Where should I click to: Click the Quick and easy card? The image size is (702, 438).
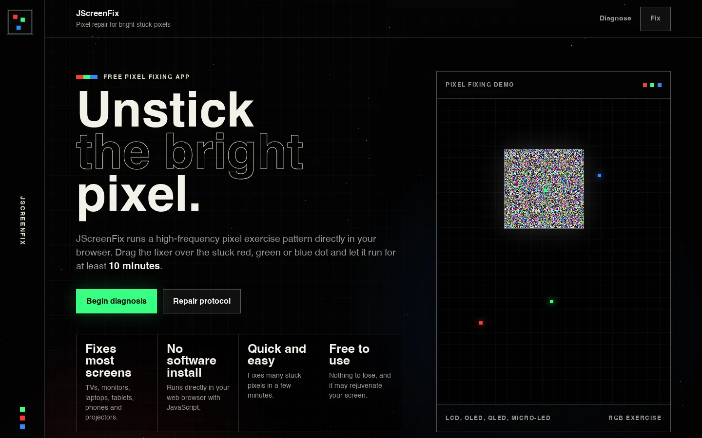coord(279,383)
